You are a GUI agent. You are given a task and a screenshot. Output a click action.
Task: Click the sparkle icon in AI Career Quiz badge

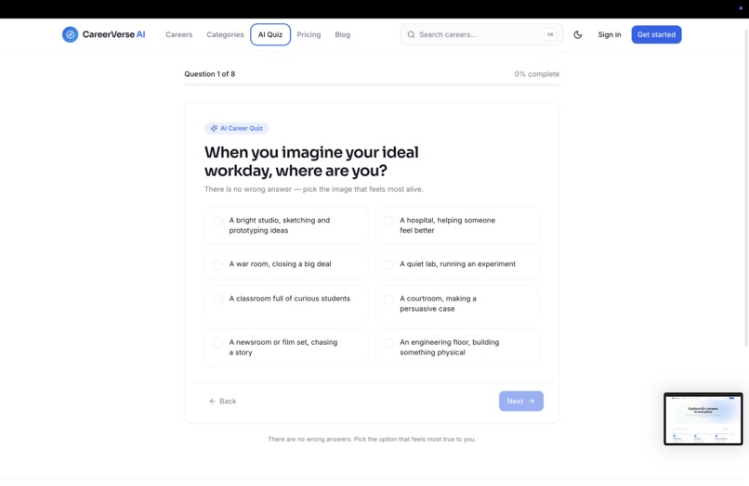click(214, 128)
